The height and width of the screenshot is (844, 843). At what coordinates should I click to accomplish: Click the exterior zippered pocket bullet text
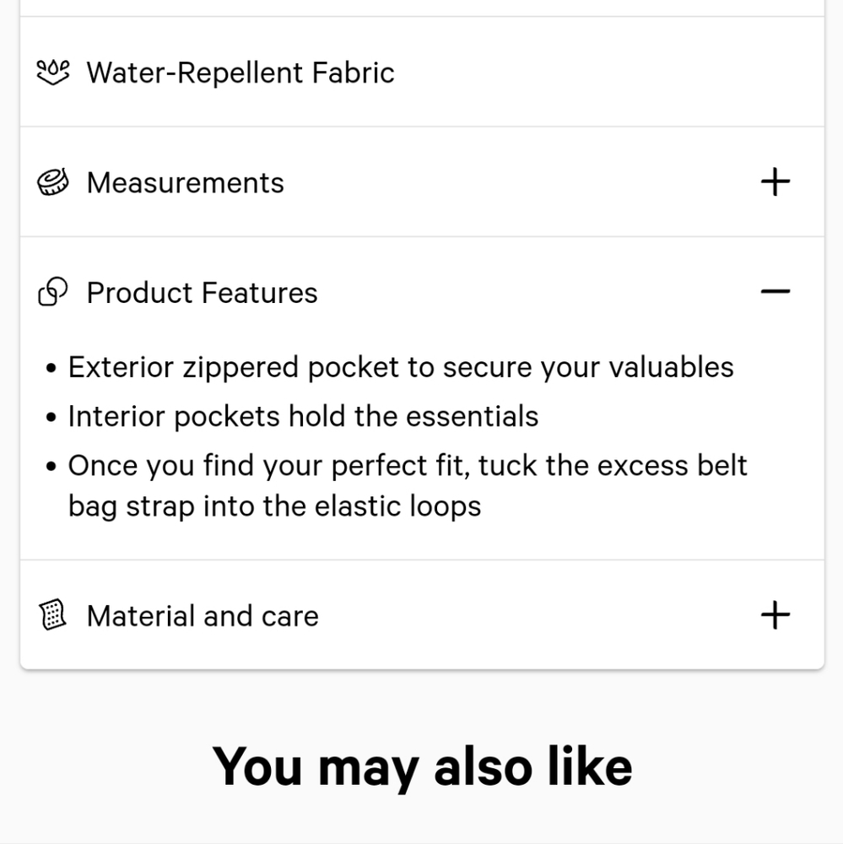coord(401,368)
